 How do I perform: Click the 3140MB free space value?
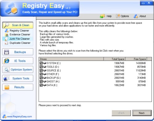[141, 78]
